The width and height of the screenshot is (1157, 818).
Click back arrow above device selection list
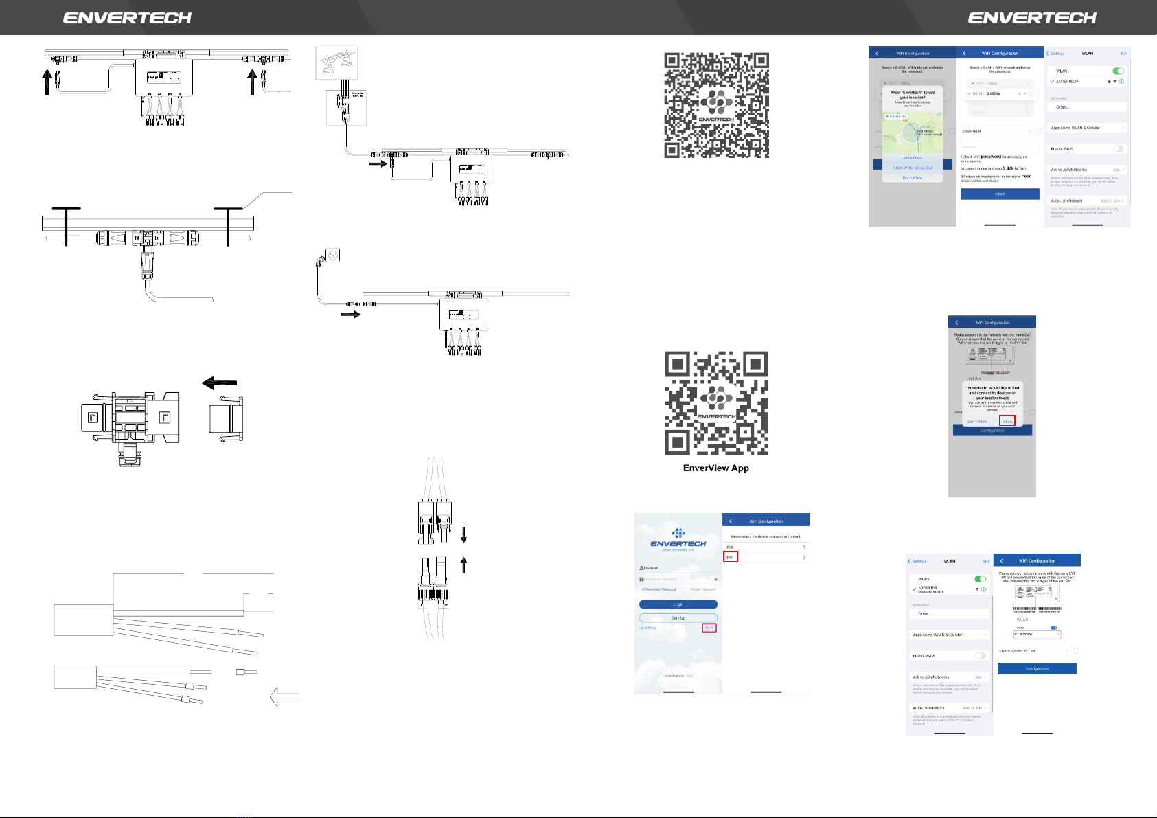(x=730, y=521)
